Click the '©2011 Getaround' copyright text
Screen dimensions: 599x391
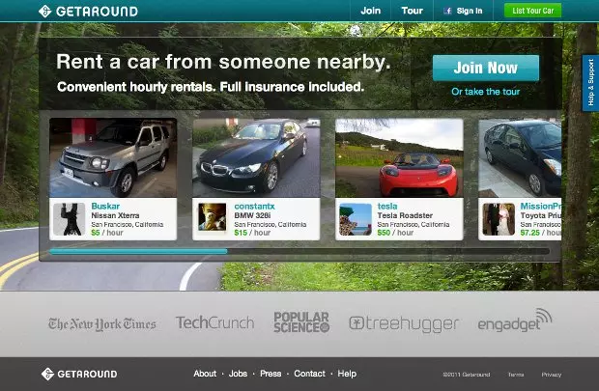(x=467, y=375)
